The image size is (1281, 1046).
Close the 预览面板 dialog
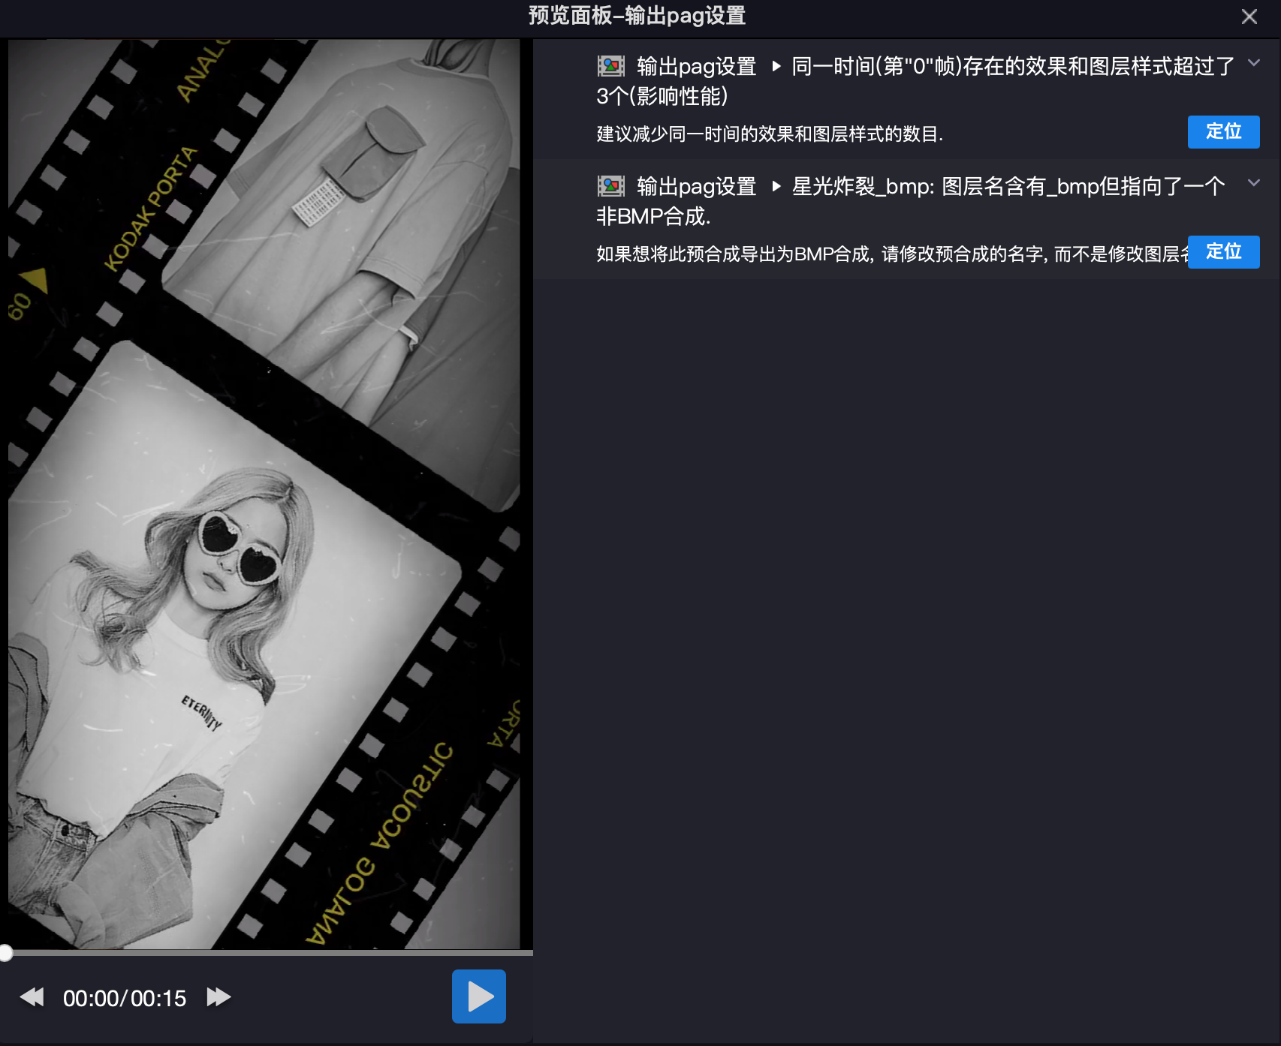pyautogui.click(x=1249, y=17)
